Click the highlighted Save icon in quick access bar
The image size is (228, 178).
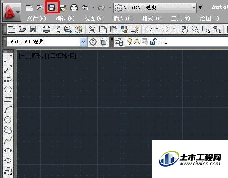point(52,7)
